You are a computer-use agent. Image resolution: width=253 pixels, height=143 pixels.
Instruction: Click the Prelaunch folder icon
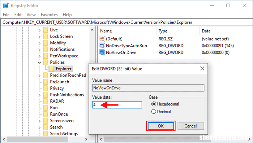(46, 82)
